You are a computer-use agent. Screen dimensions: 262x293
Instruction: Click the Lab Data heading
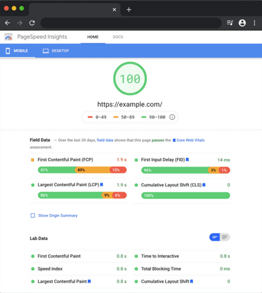(39, 238)
